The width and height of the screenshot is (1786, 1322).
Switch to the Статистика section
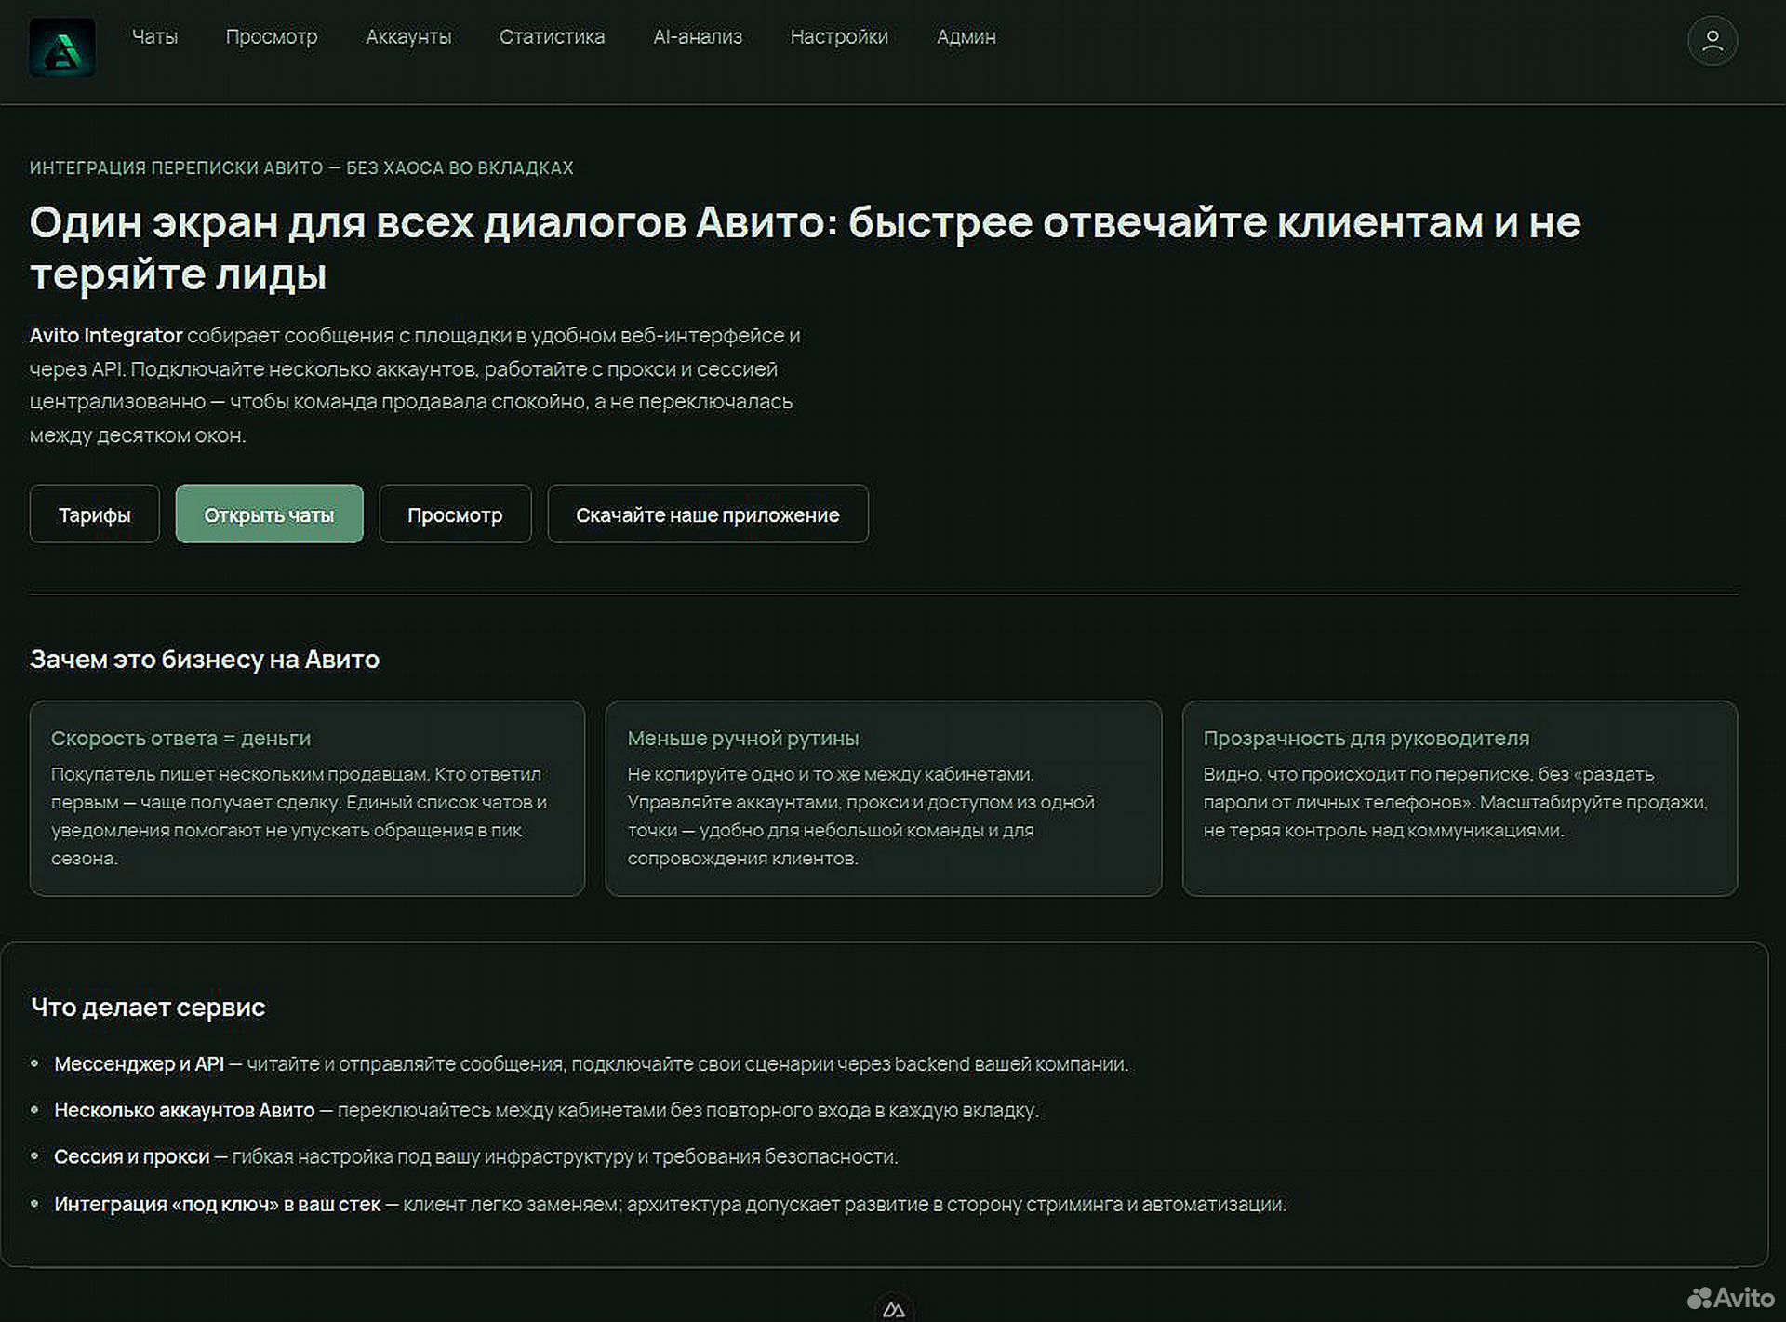click(x=552, y=37)
